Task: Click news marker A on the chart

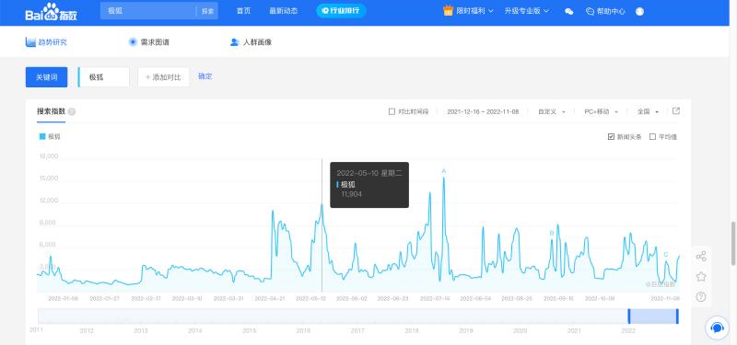Action: (443, 171)
